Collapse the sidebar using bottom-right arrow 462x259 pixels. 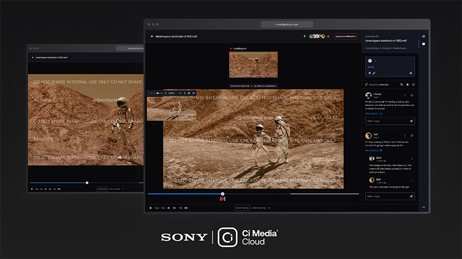point(424,207)
